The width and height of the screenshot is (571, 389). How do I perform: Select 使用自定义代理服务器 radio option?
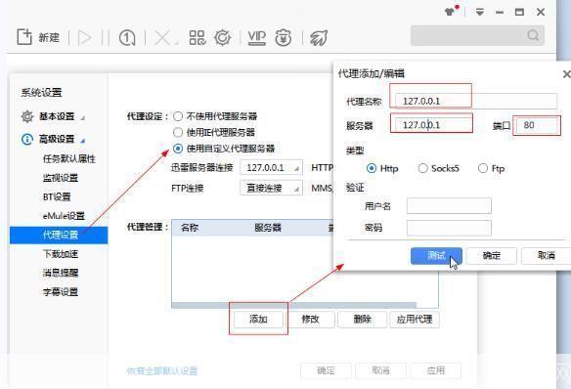pos(178,149)
